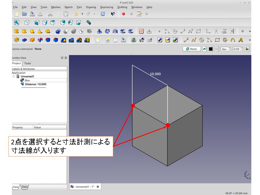The height and width of the screenshot is (195, 260).
Task: Click the Cut scissors icon
Action: pyautogui.click(x=50, y=14)
